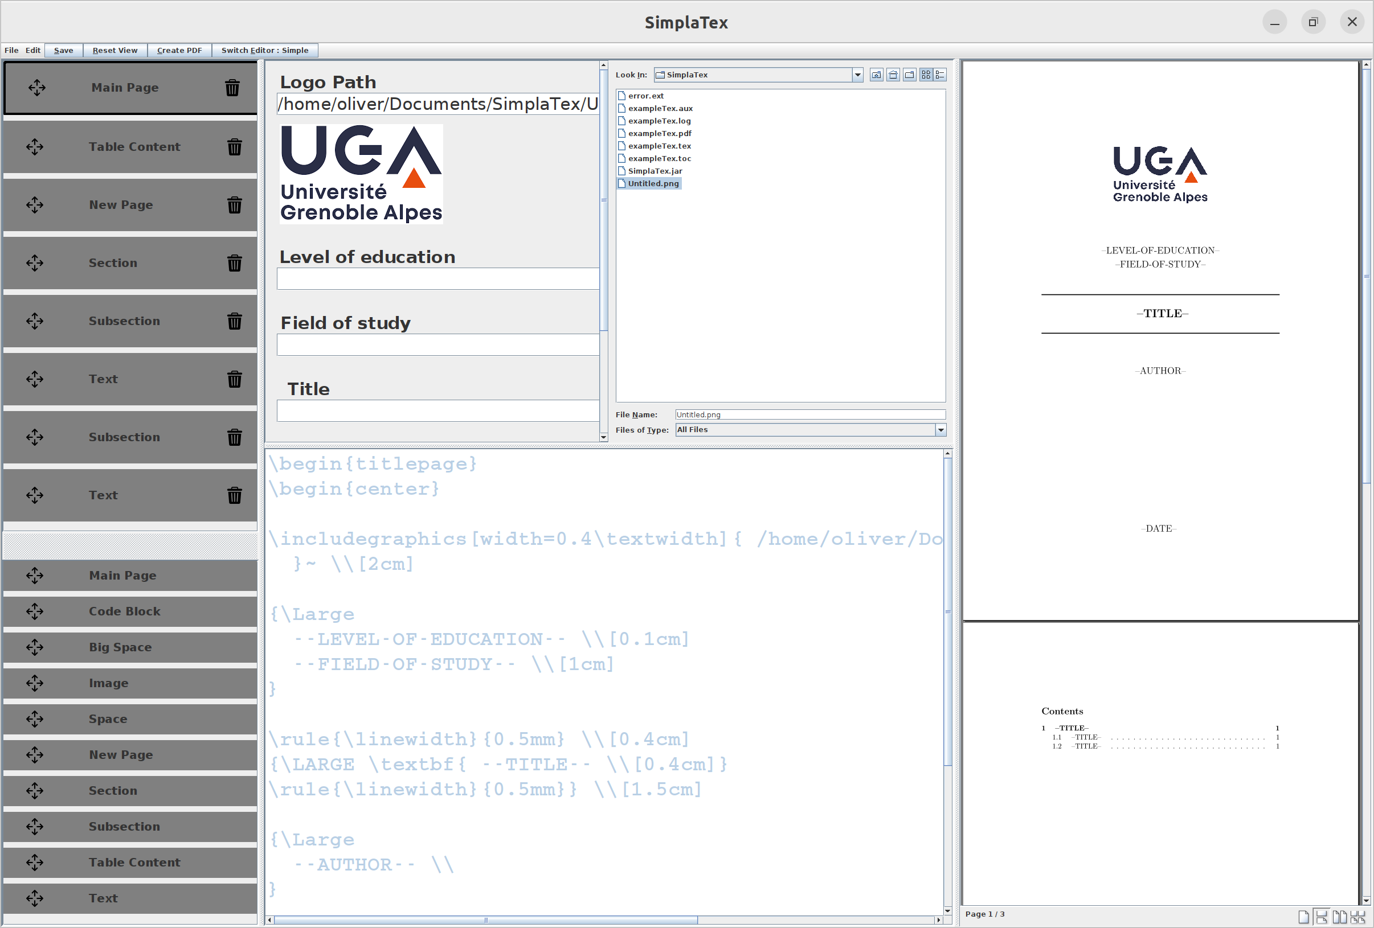Go to home directory in file chooser

893,75
